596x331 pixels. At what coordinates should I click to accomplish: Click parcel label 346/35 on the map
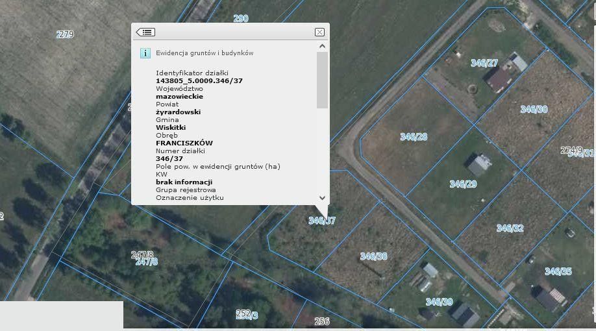[558, 271]
